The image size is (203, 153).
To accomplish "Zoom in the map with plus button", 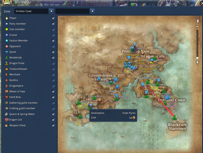I will tap(197, 62).
